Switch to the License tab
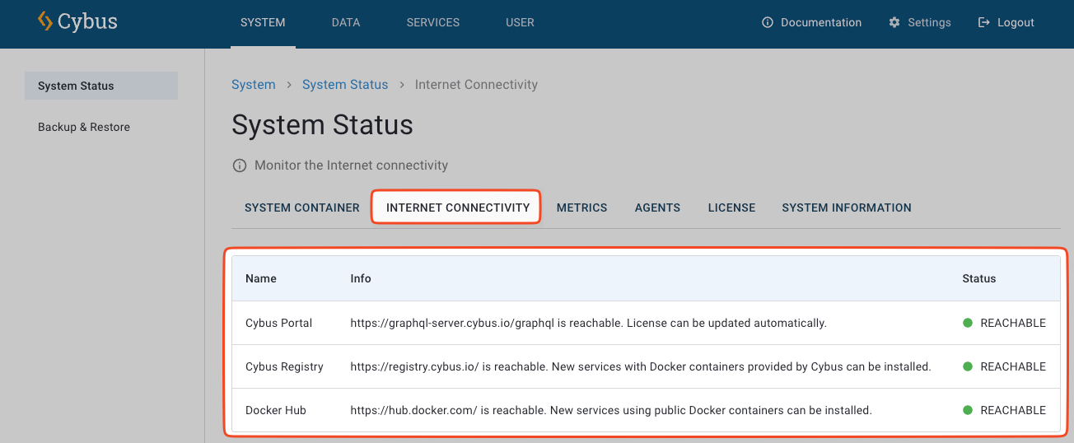The image size is (1074, 443). [731, 208]
